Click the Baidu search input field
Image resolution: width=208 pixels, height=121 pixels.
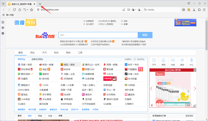pos(101,35)
